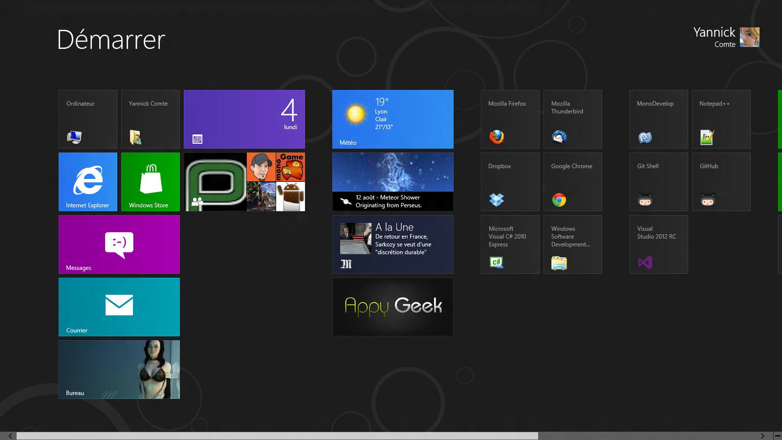Open Git Shell tile
Image resolution: width=782 pixels, height=440 pixels.
659,182
